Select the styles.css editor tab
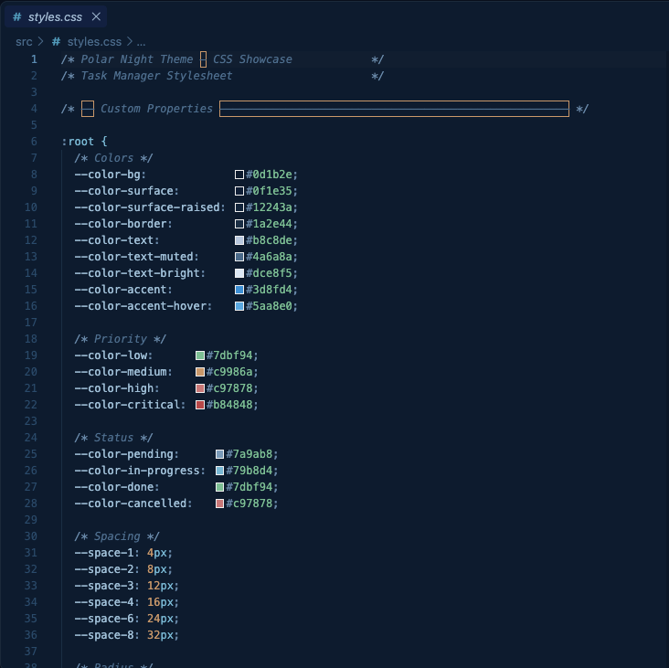Image resolution: width=669 pixels, height=668 pixels. pyautogui.click(x=56, y=16)
